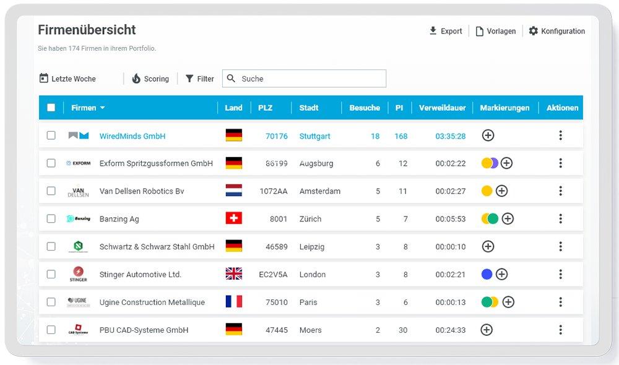Click the 70176 postal code link
Image resolution: width=619 pixels, height=365 pixels.
click(276, 136)
